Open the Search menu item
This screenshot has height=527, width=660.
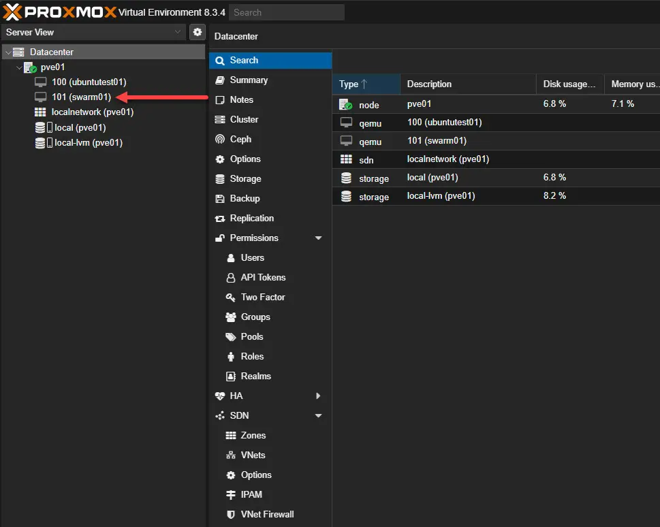coord(270,60)
